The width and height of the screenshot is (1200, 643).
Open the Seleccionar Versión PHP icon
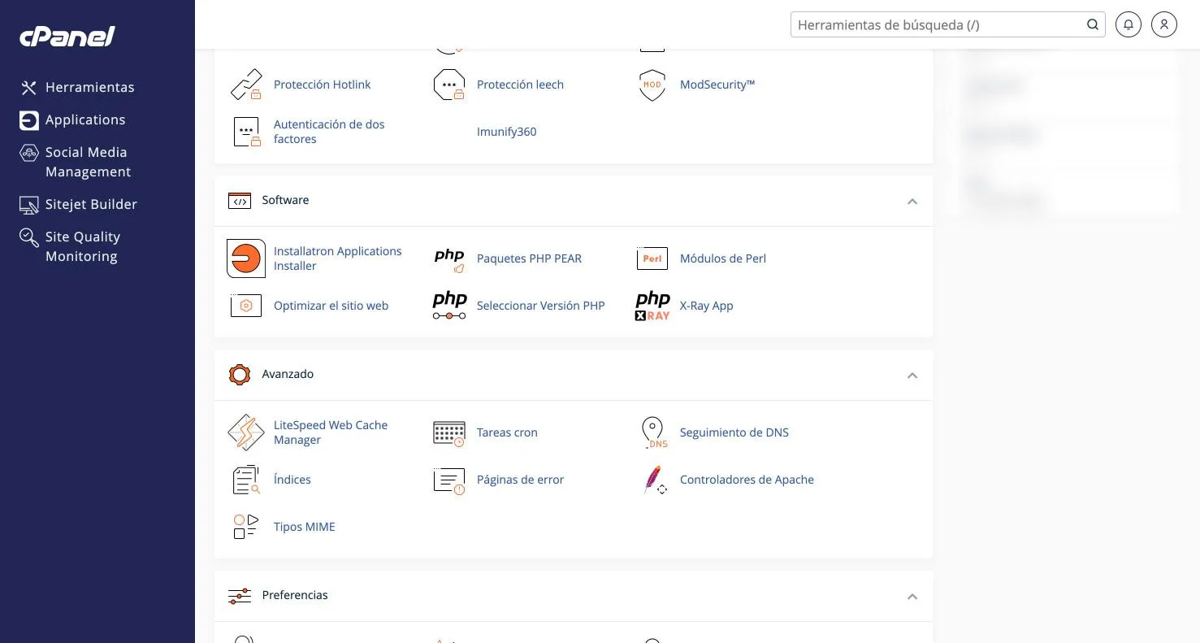tap(449, 306)
